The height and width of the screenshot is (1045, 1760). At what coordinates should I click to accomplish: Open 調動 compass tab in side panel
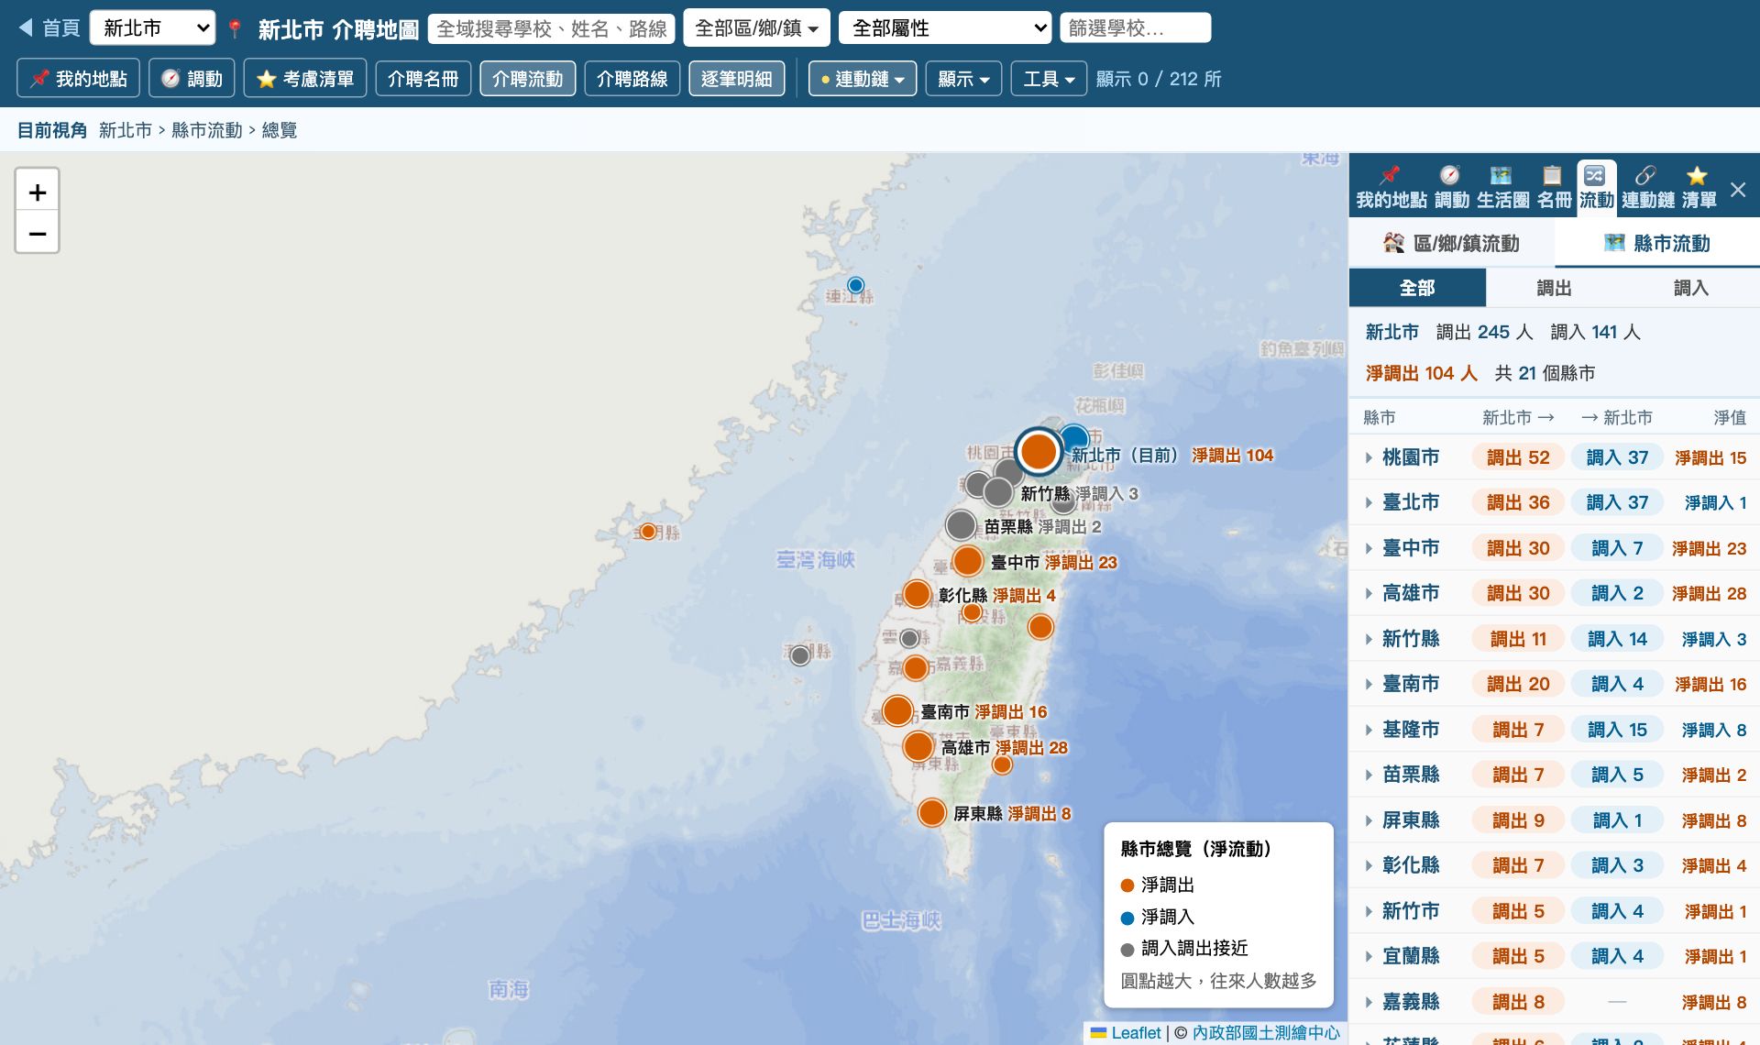1451,188
